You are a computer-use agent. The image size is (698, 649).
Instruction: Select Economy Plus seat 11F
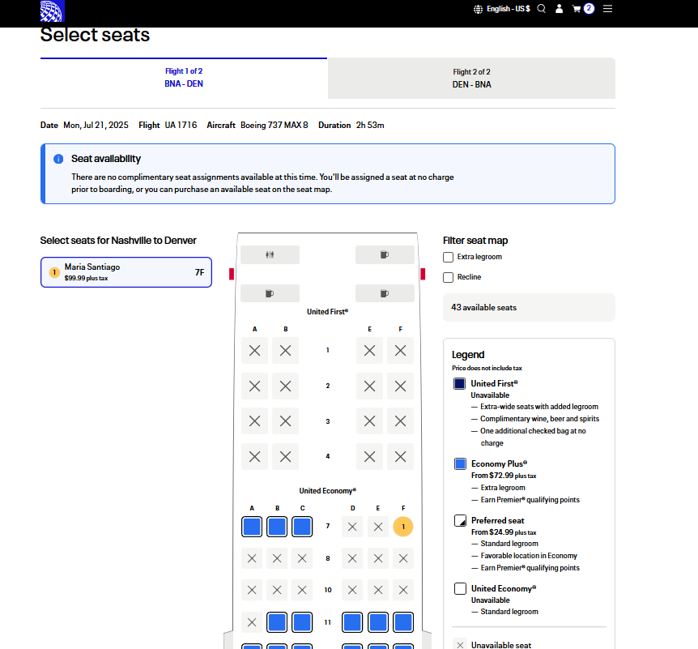[x=403, y=622]
